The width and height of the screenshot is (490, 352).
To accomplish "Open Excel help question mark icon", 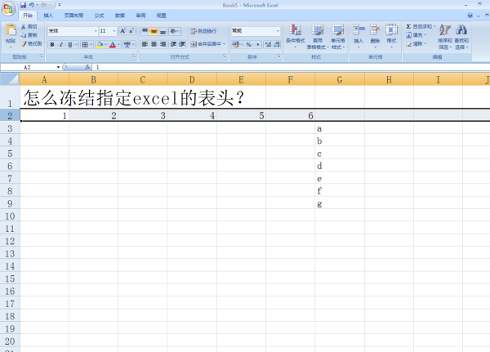I will click(470, 16).
